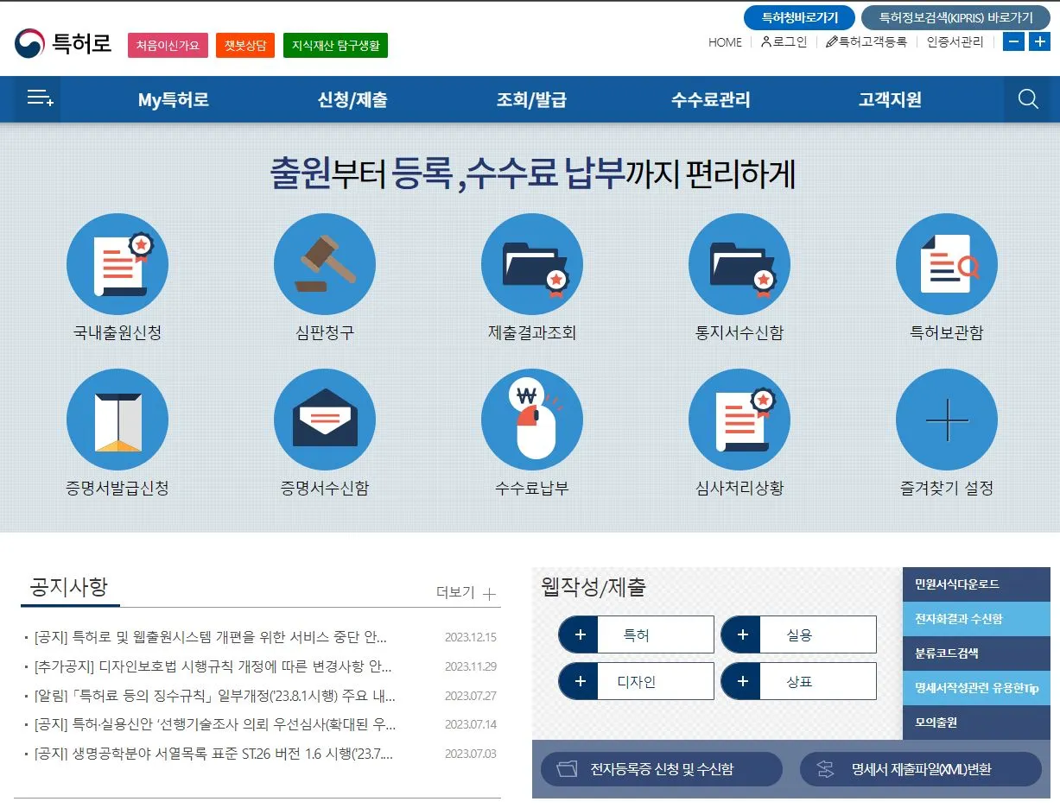This screenshot has width=1060, height=808.
Task: Expand the 특허 web writing option
Action: (x=637, y=634)
